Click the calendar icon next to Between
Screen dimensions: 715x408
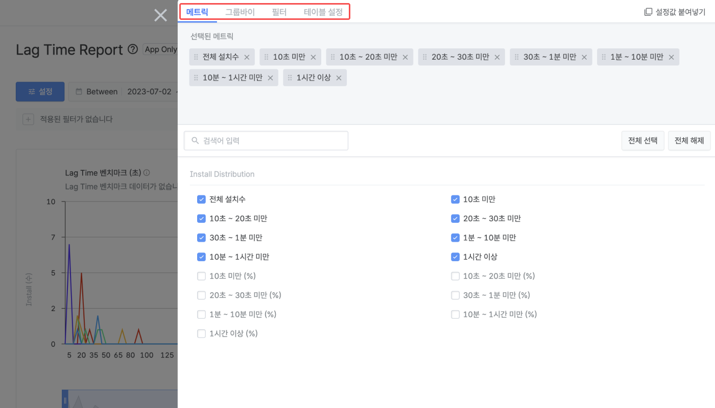(79, 92)
